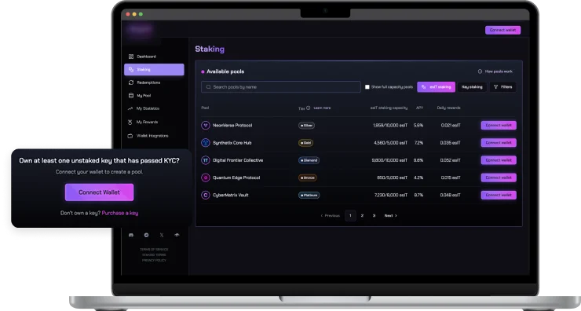Connect wallet for Quantum Edge Protocol row
Image resolution: width=581 pixels, height=311 pixels.
click(x=499, y=177)
